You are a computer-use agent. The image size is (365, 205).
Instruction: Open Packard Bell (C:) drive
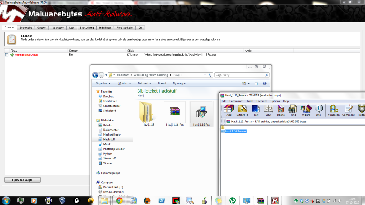point(113,187)
